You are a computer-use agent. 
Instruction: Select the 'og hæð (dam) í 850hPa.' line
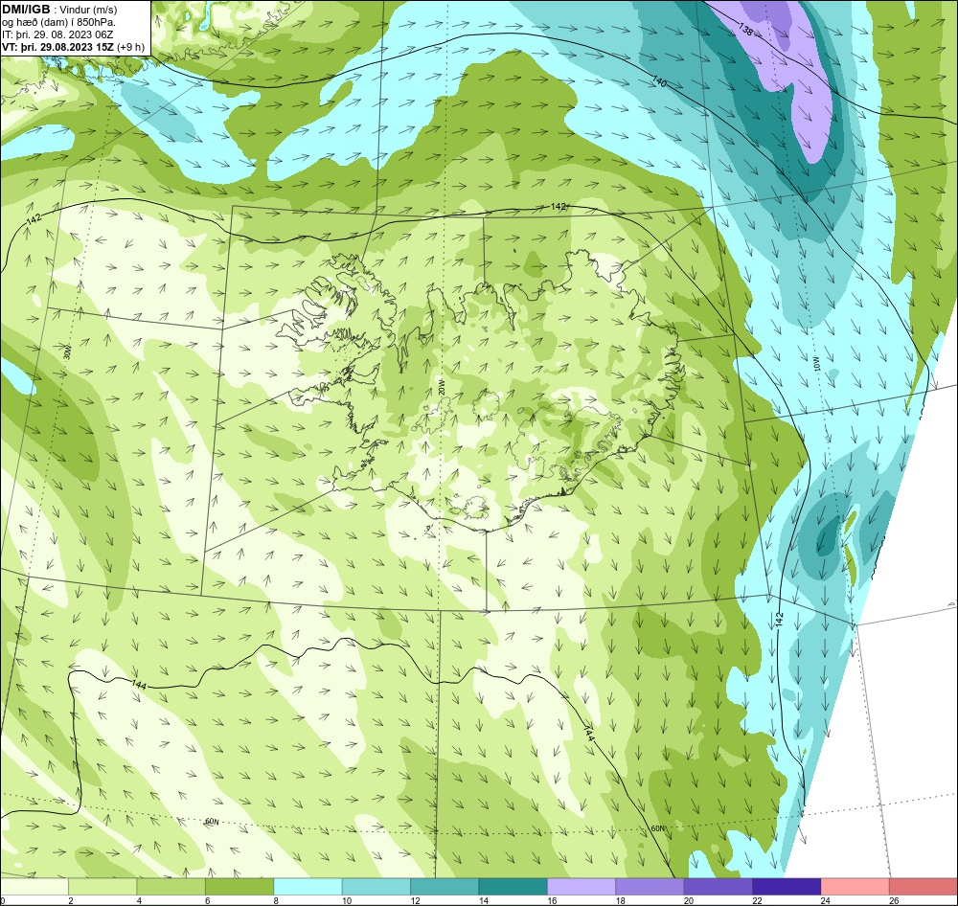[58, 22]
